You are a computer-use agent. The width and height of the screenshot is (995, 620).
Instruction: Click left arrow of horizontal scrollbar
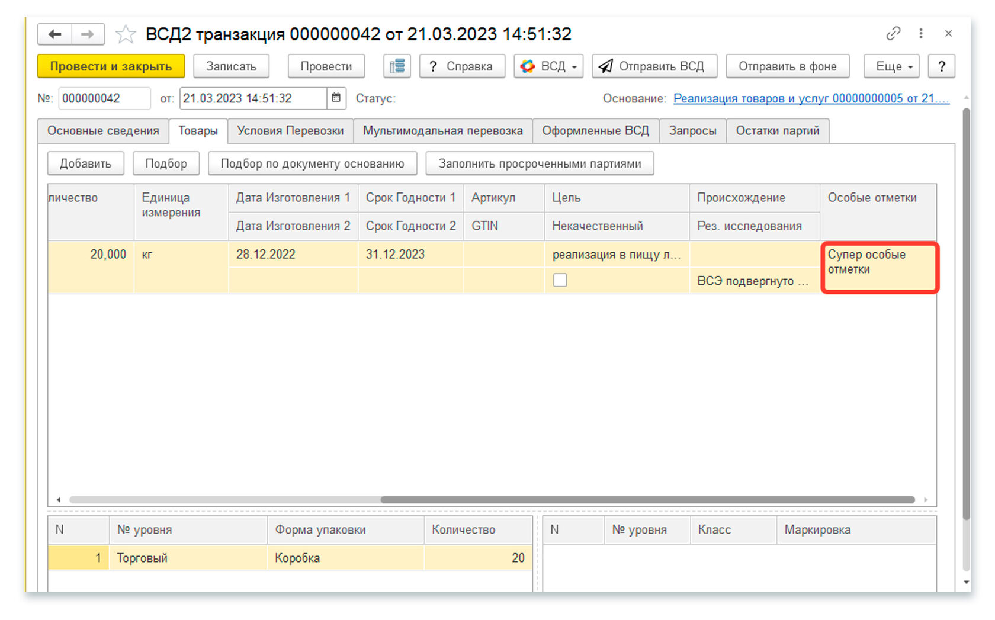58,500
